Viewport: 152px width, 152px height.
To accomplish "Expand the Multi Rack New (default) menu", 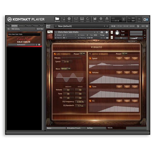I will tap(56, 26).
